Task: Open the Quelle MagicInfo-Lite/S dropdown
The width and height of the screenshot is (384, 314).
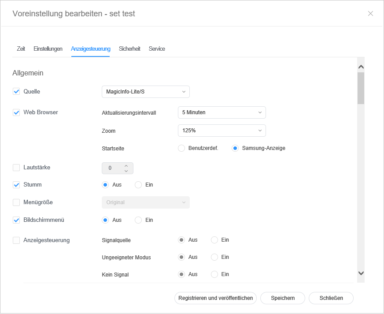Action: [145, 92]
